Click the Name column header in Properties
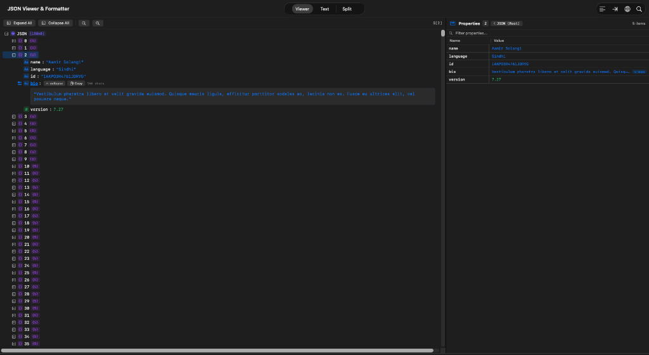This screenshot has height=355, width=649. (x=455, y=41)
